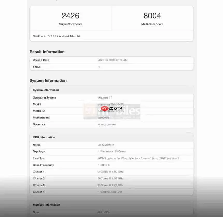This screenshot has width=223, height=217.
Task: Select the memory 'Size' row label
Action: (x=36, y=212)
